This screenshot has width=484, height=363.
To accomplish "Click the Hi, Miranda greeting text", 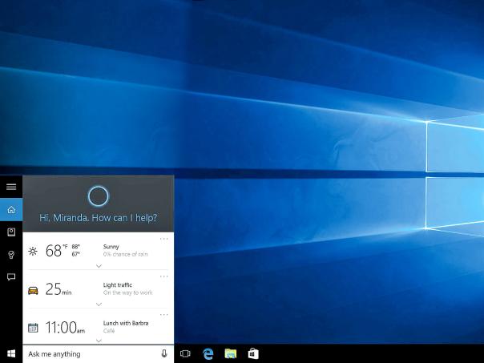I will point(98,218).
